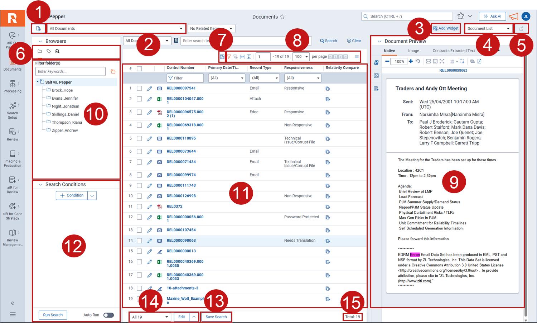Switch to the Image viewer tab

[413, 51]
